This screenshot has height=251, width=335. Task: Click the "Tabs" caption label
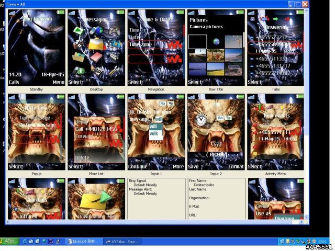[x=276, y=89]
